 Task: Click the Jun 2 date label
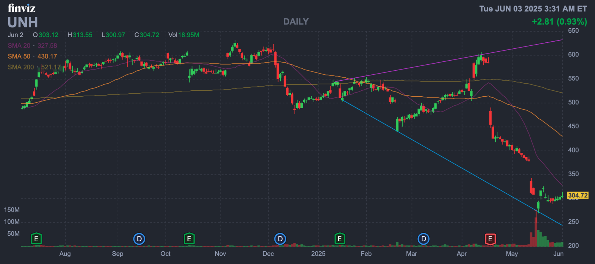[16, 35]
